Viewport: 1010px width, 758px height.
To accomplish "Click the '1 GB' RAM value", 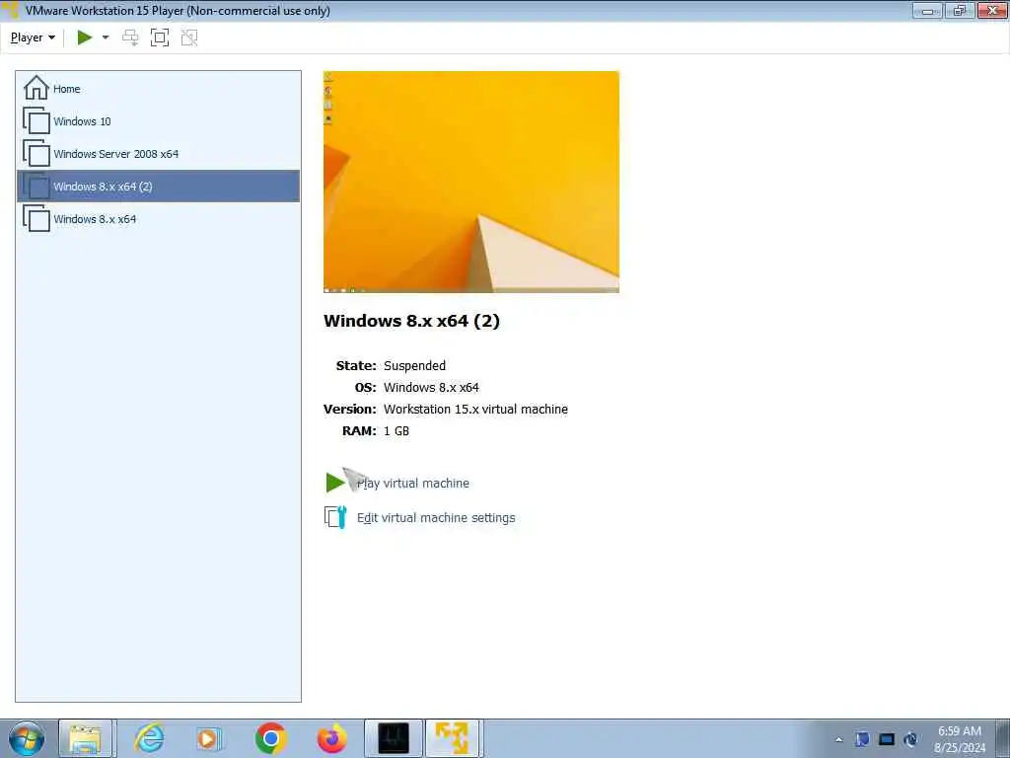I will 397,430.
